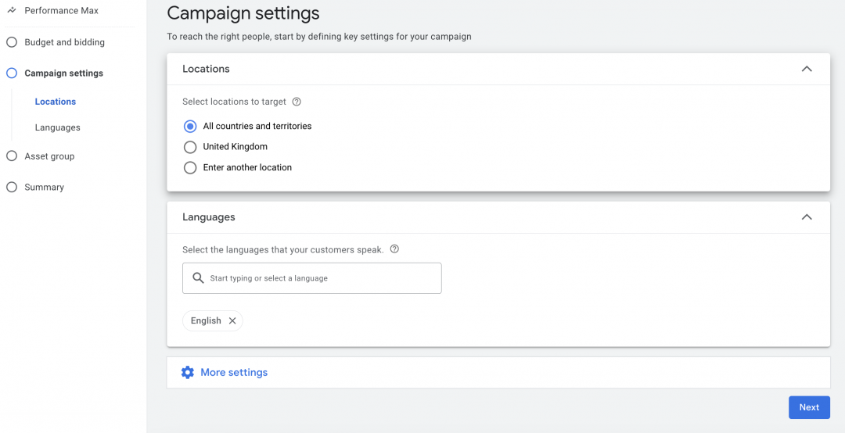Click the Asset group step circle
The height and width of the screenshot is (433, 845).
[x=12, y=156]
